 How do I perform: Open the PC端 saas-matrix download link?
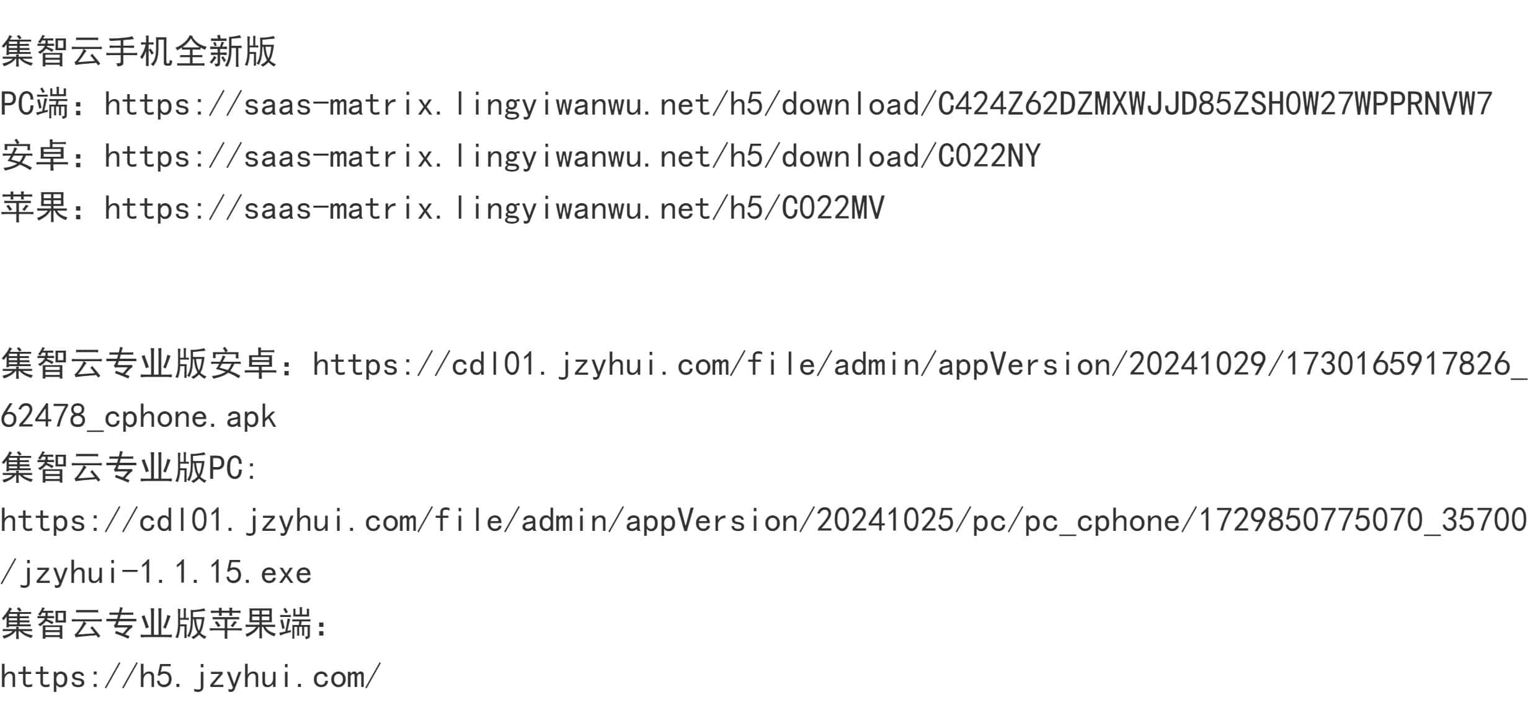tap(798, 104)
